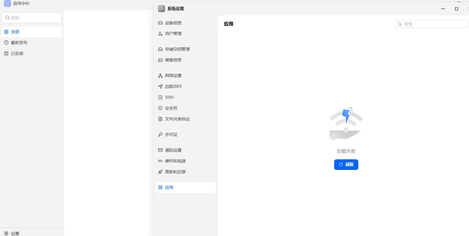Image resolution: width=469 pixels, height=236 pixels.
Task: Select 硬盘信息 in the sidebar
Action: click(x=186, y=60)
